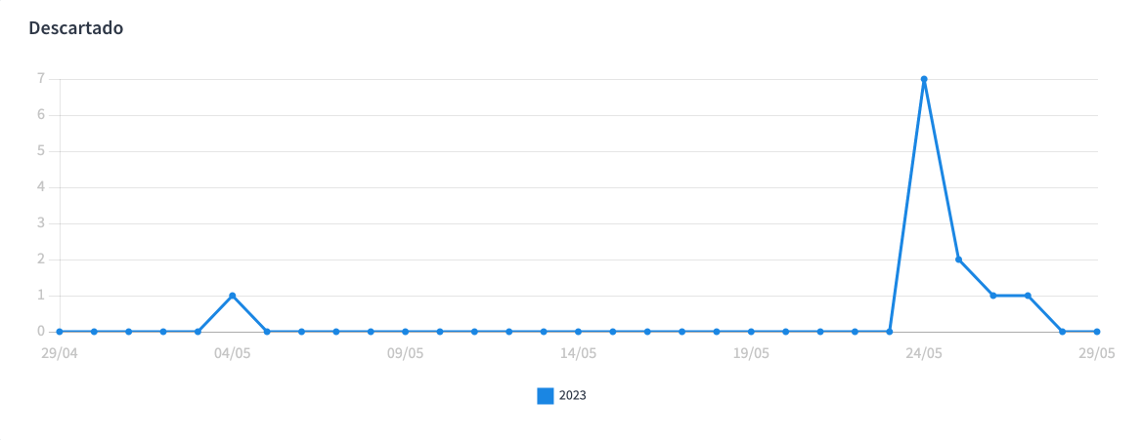Click the peak data point at value 7

924,79
